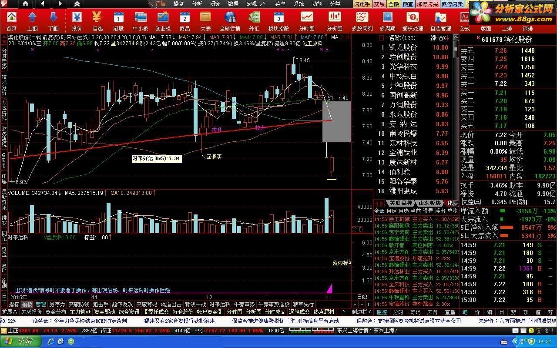Switch to the 监控 monitor tab
The width and height of the screenshot is (557, 348).
click(382, 312)
